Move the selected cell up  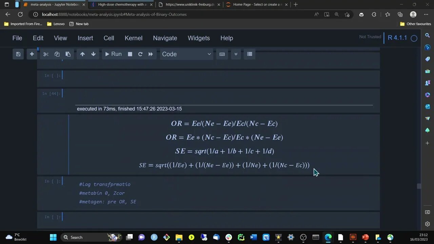pos(82,54)
